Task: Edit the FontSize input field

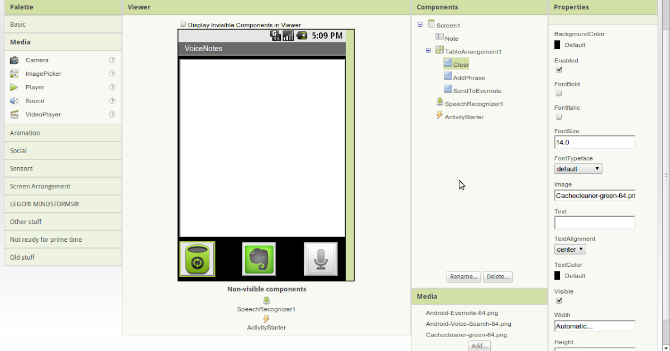Action: click(594, 142)
